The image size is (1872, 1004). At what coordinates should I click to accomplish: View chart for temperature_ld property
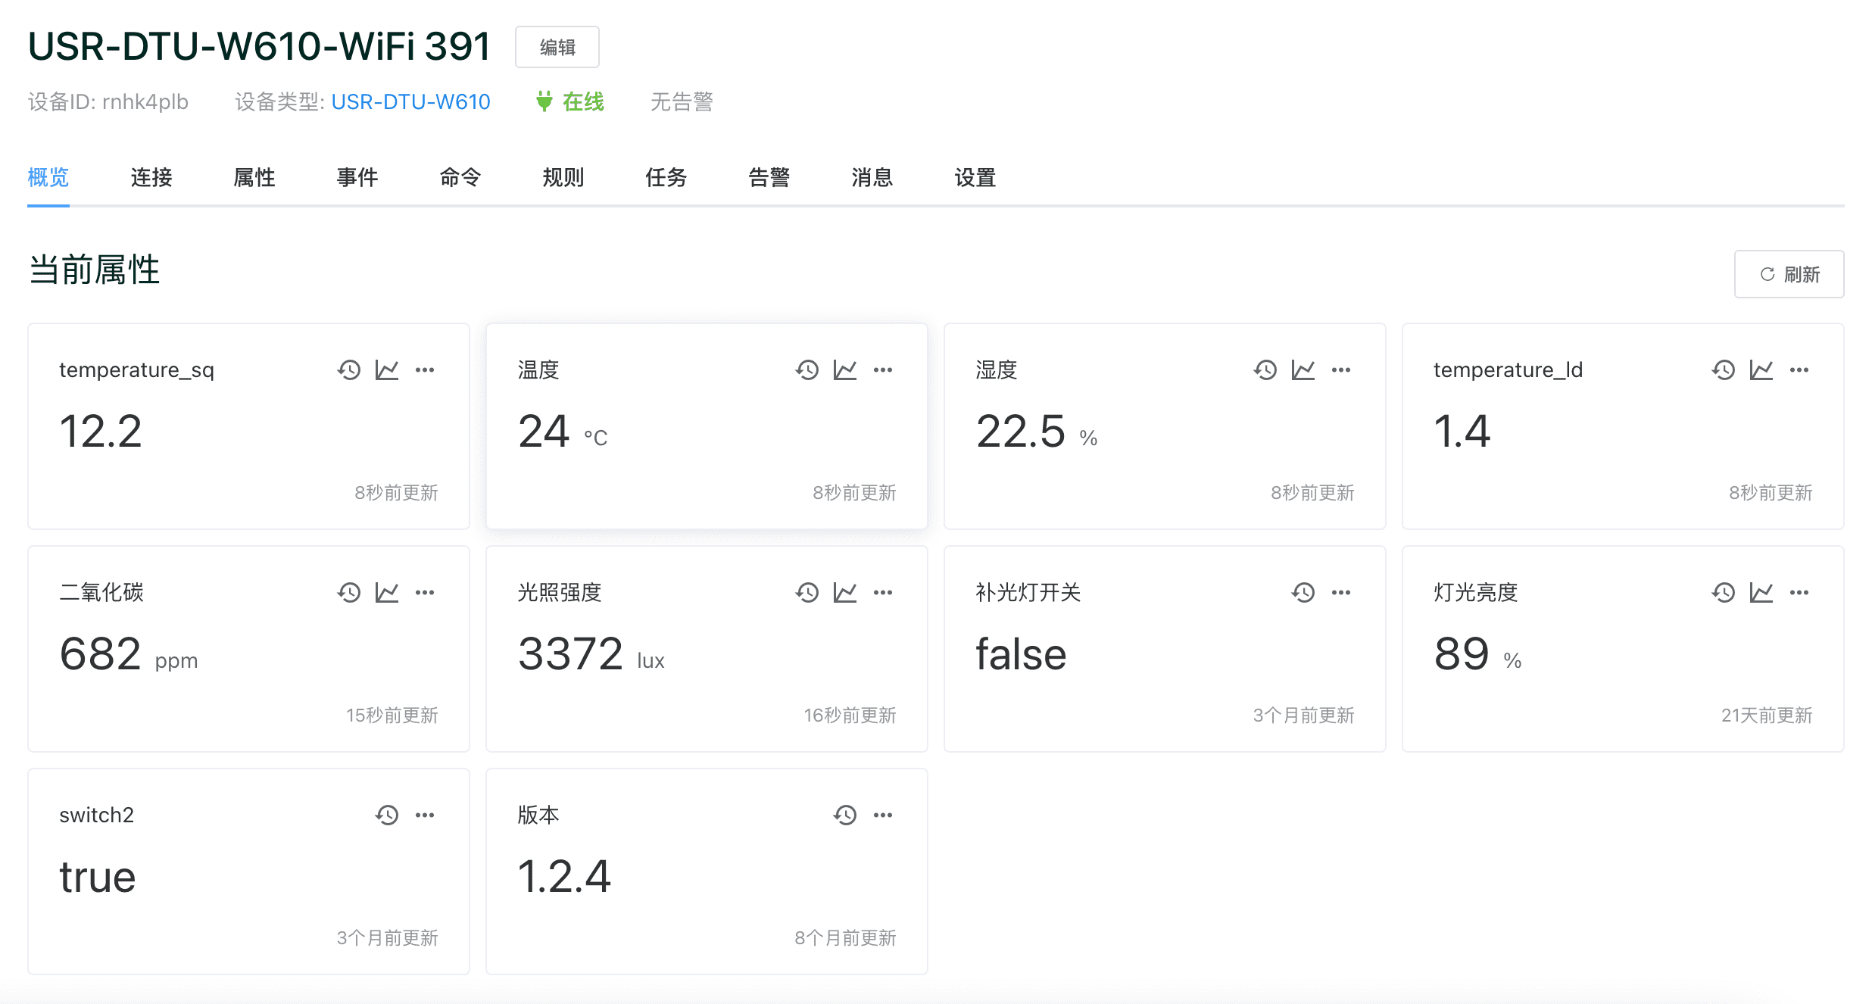click(1761, 369)
